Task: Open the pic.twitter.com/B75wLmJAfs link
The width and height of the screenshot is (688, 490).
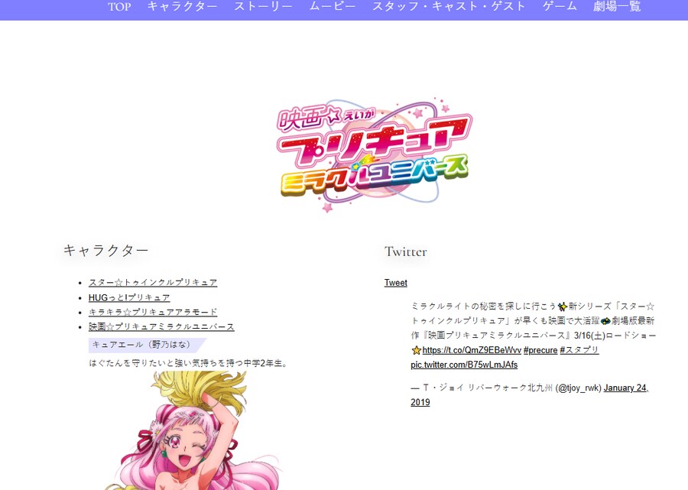Action: (x=464, y=365)
